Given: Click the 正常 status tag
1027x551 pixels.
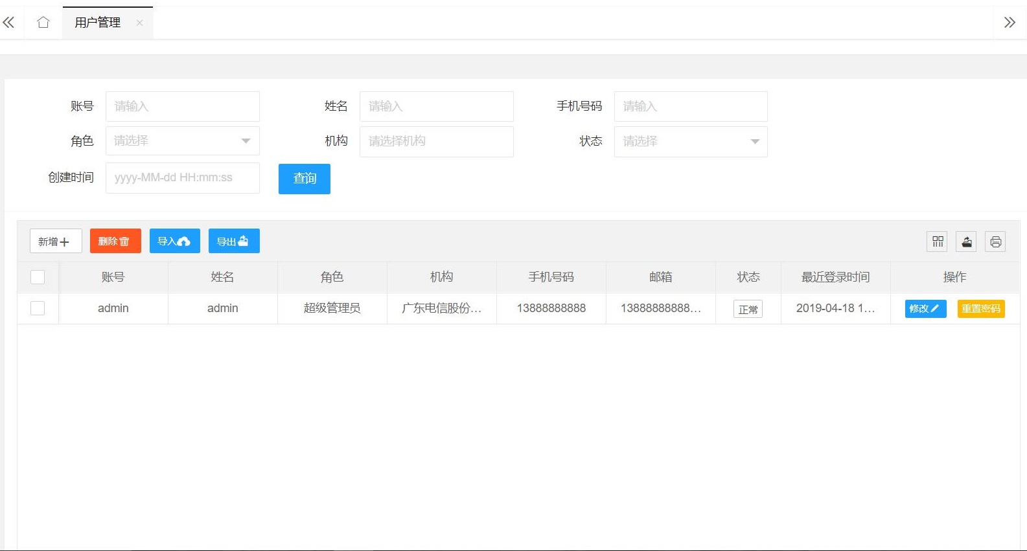Looking at the screenshot, I should (x=748, y=309).
